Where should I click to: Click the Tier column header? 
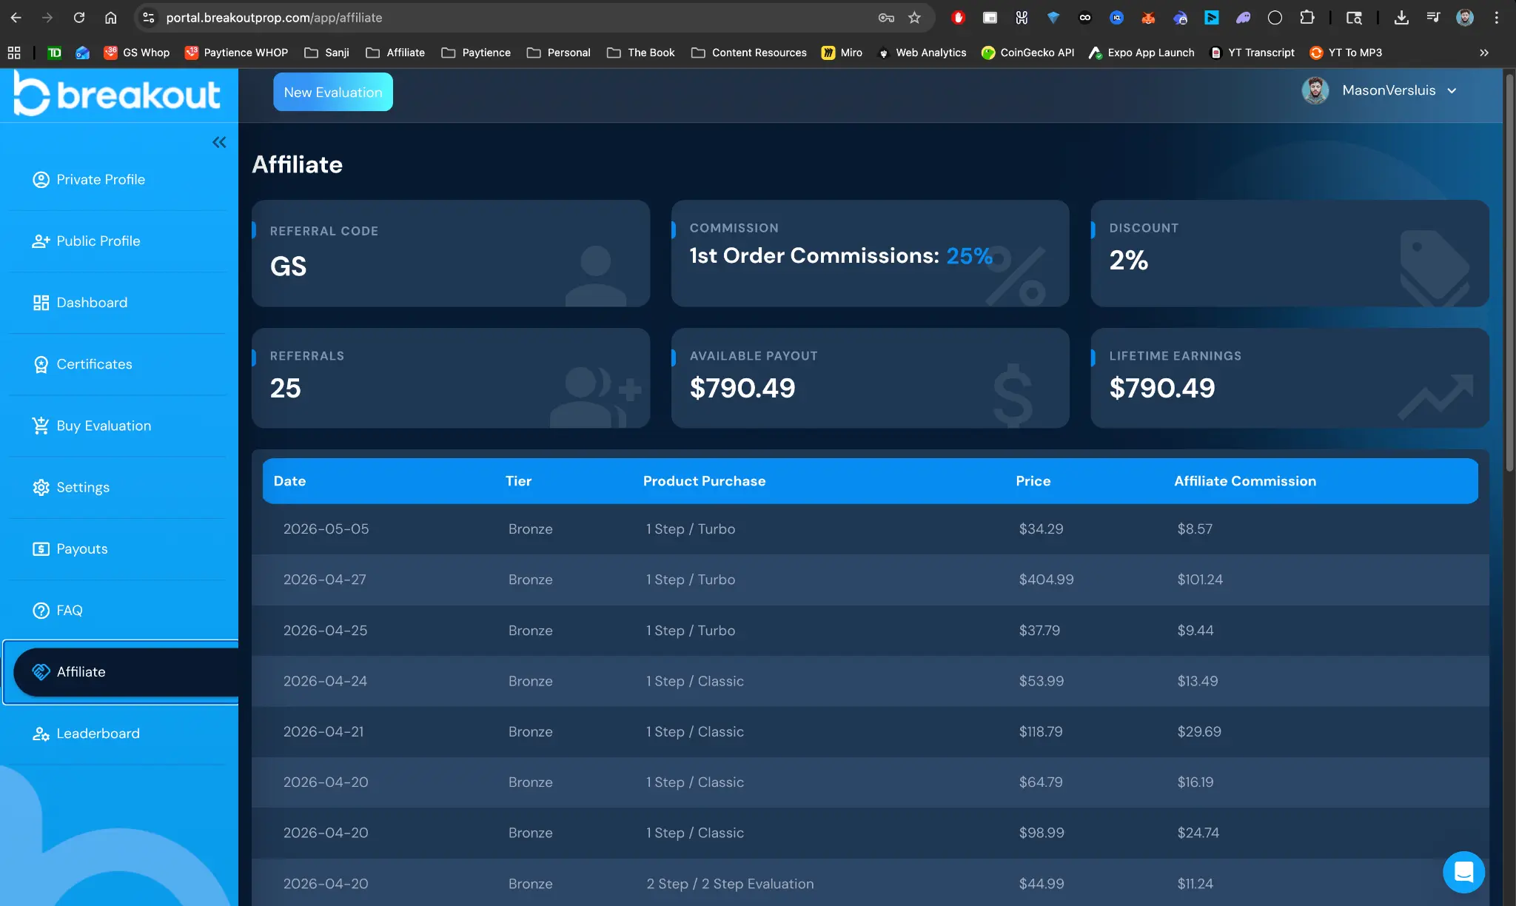518,481
